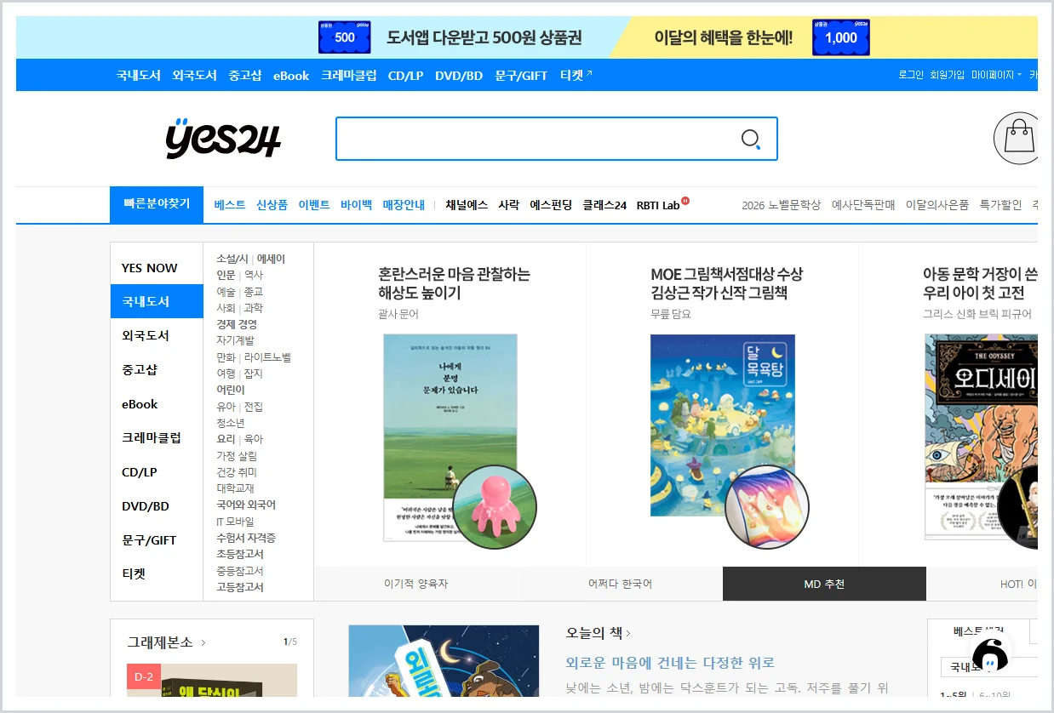Open CD/LP in the blue top bar
This screenshot has height=713, width=1054.
point(405,76)
